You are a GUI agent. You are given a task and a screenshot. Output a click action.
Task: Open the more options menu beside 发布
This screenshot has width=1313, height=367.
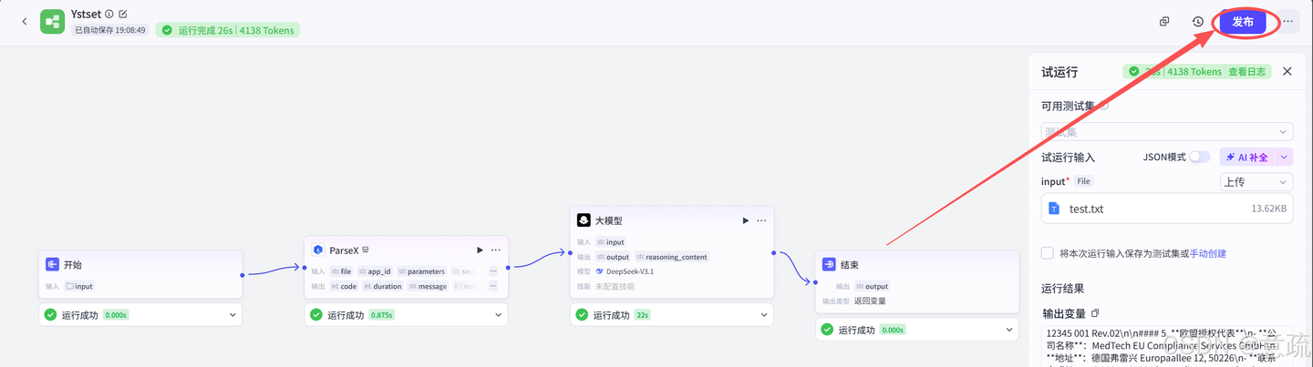(1287, 22)
